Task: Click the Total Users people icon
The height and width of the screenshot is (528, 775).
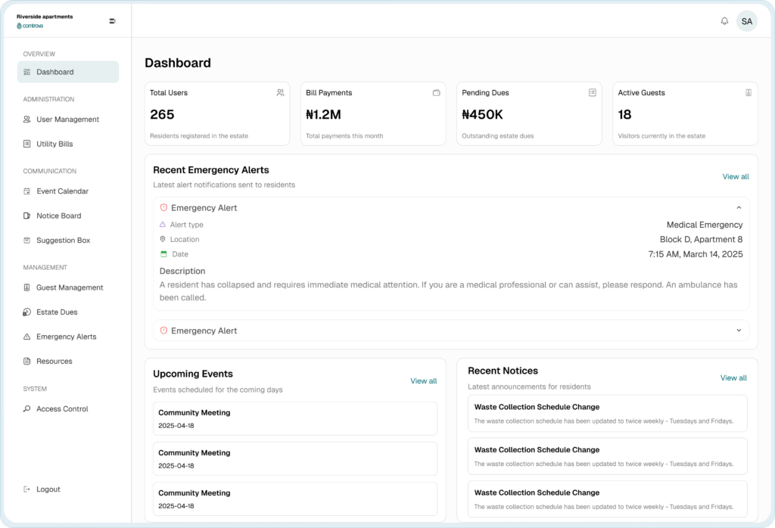Action: pyautogui.click(x=280, y=93)
